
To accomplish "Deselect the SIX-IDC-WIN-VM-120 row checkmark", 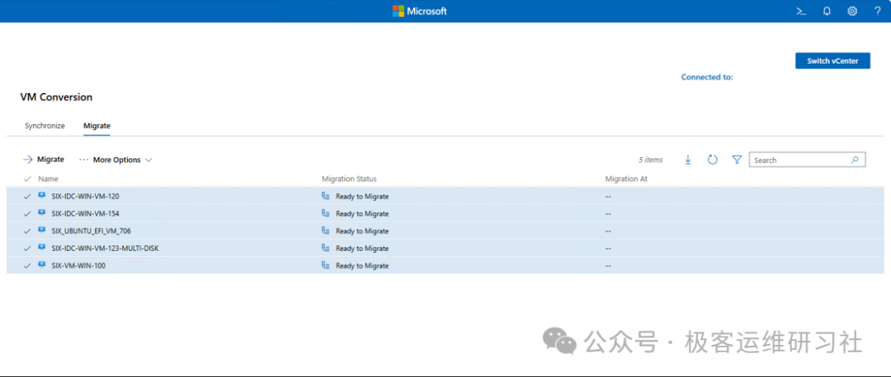I will (x=27, y=197).
